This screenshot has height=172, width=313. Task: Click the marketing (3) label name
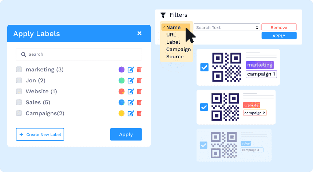[x=44, y=70]
